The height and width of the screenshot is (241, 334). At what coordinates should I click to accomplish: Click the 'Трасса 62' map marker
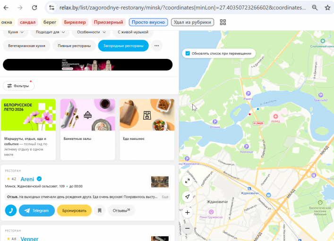[321, 95]
